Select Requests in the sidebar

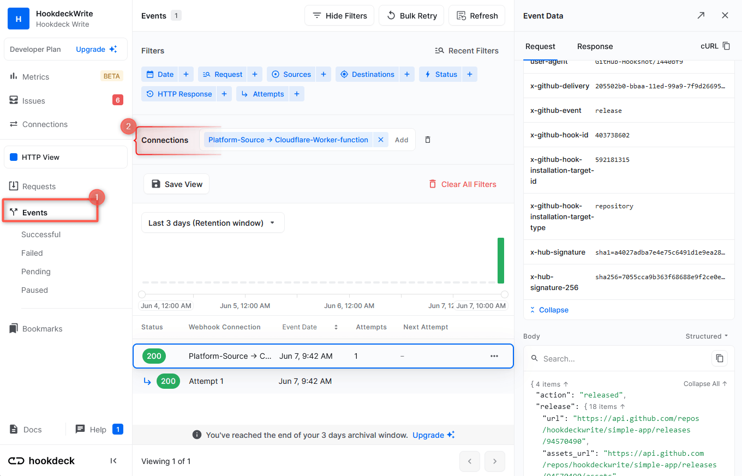click(x=39, y=186)
